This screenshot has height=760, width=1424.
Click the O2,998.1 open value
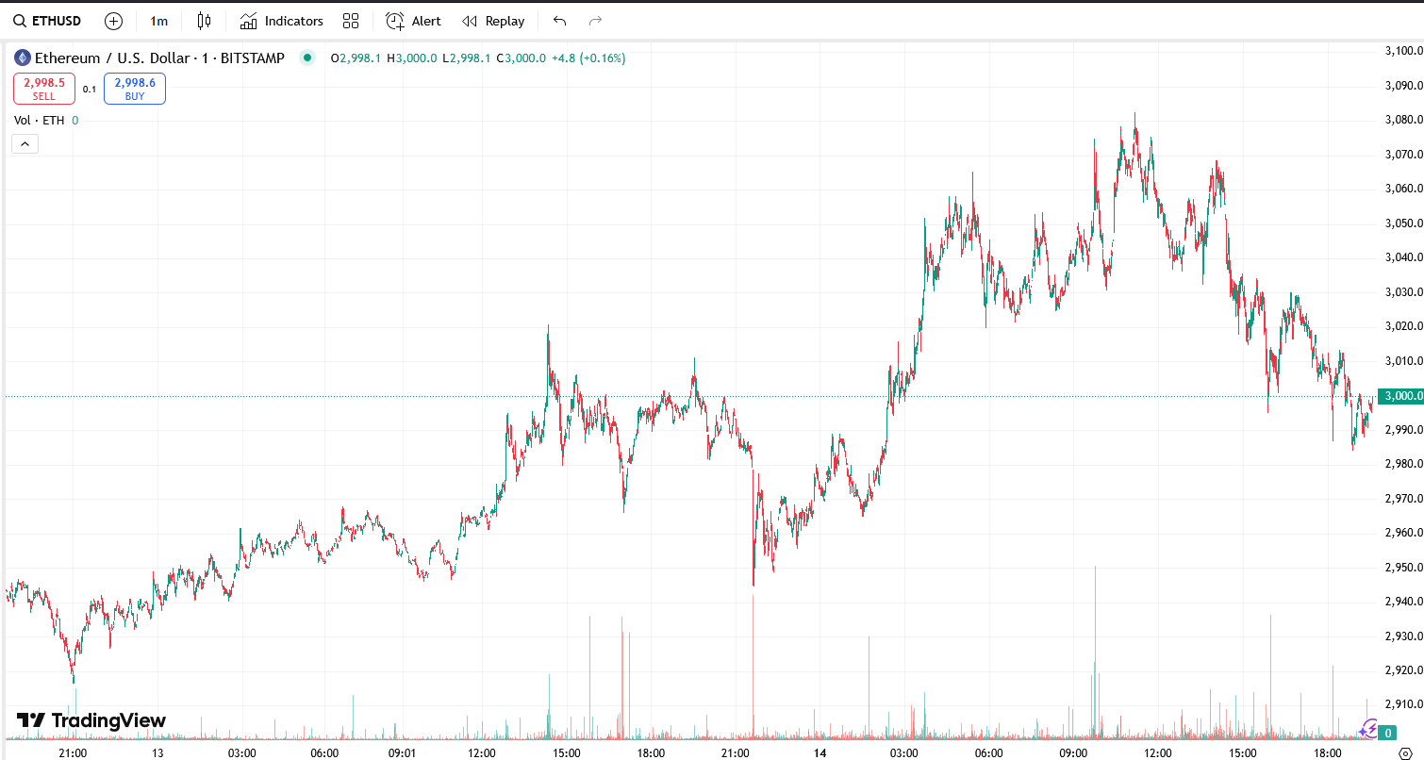[356, 58]
